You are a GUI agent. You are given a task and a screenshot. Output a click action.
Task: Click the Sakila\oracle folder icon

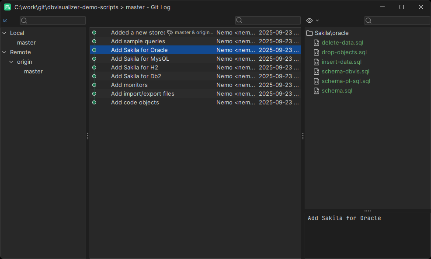pyautogui.click(x=309, y=33)
